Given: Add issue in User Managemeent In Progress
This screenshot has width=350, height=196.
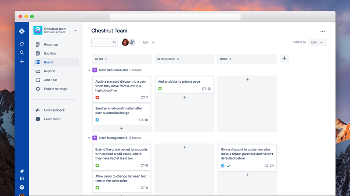Looking at the screenshot, I should (x=184, y=147).
